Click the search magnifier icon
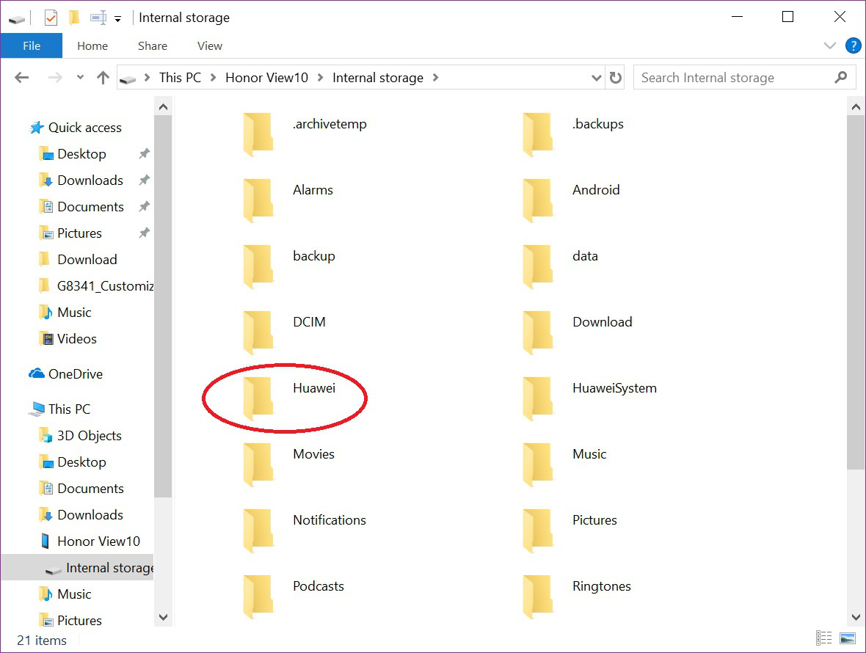This screenshot has width=866, height=653. tap(840, 78)
